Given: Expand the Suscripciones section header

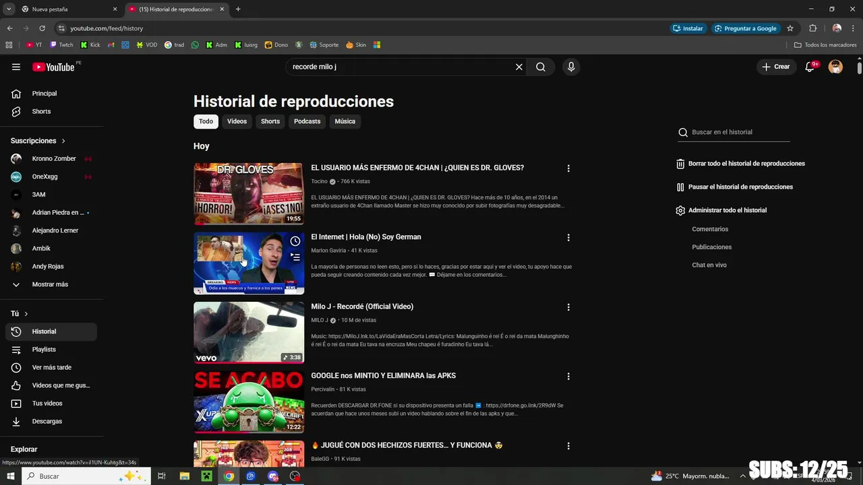Looking at the screenshot, I should (x=38, y=141).
